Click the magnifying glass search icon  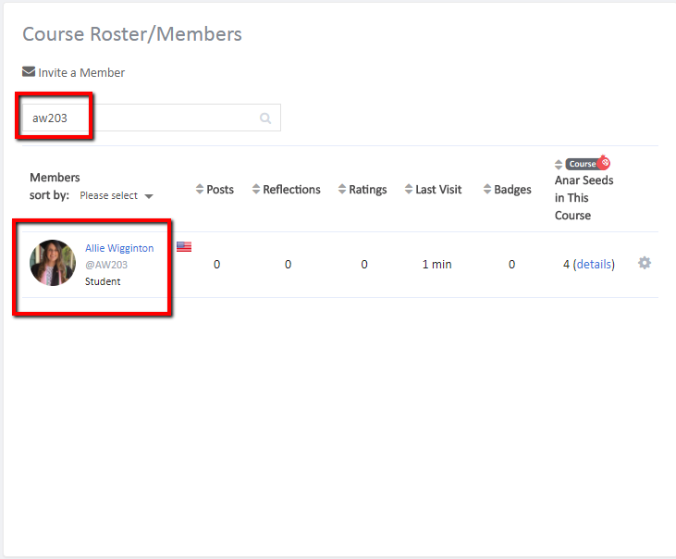[265, 118]
